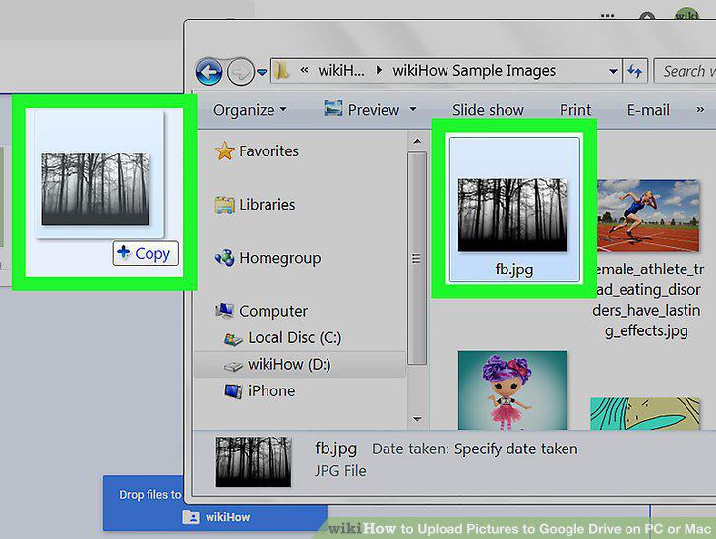This screenshot has height=539, width=716.
Task: Click the Homegroup icon
Action: click(x=224, y=258)
